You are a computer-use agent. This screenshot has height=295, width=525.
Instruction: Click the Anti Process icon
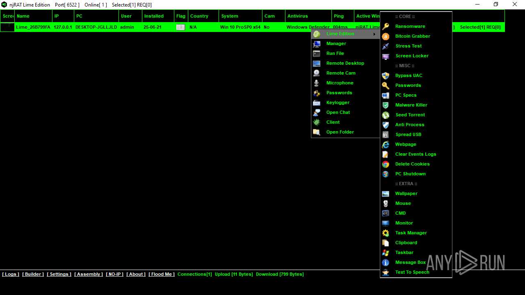[386, 125]
